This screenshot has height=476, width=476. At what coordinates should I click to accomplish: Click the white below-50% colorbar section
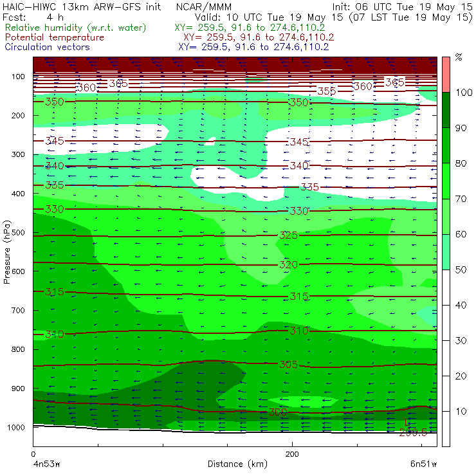pyautogui.click(x=446, y=358)
